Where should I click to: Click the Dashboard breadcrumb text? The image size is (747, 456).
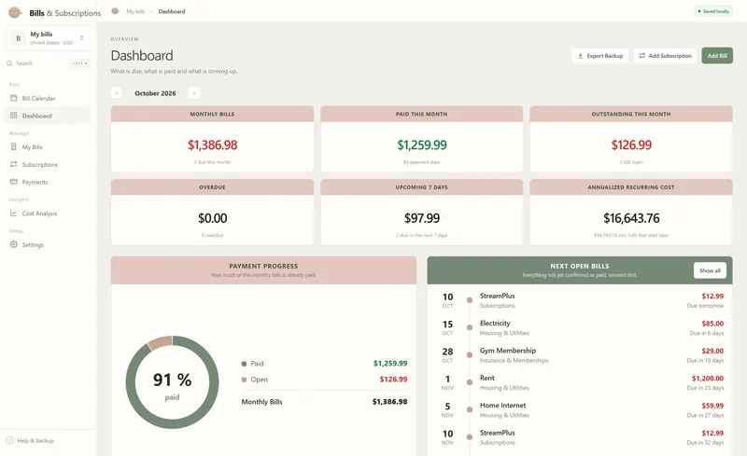point(172,11)
